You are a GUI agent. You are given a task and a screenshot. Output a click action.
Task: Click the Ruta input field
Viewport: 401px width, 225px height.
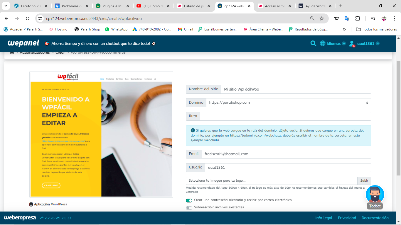(286, 116)
